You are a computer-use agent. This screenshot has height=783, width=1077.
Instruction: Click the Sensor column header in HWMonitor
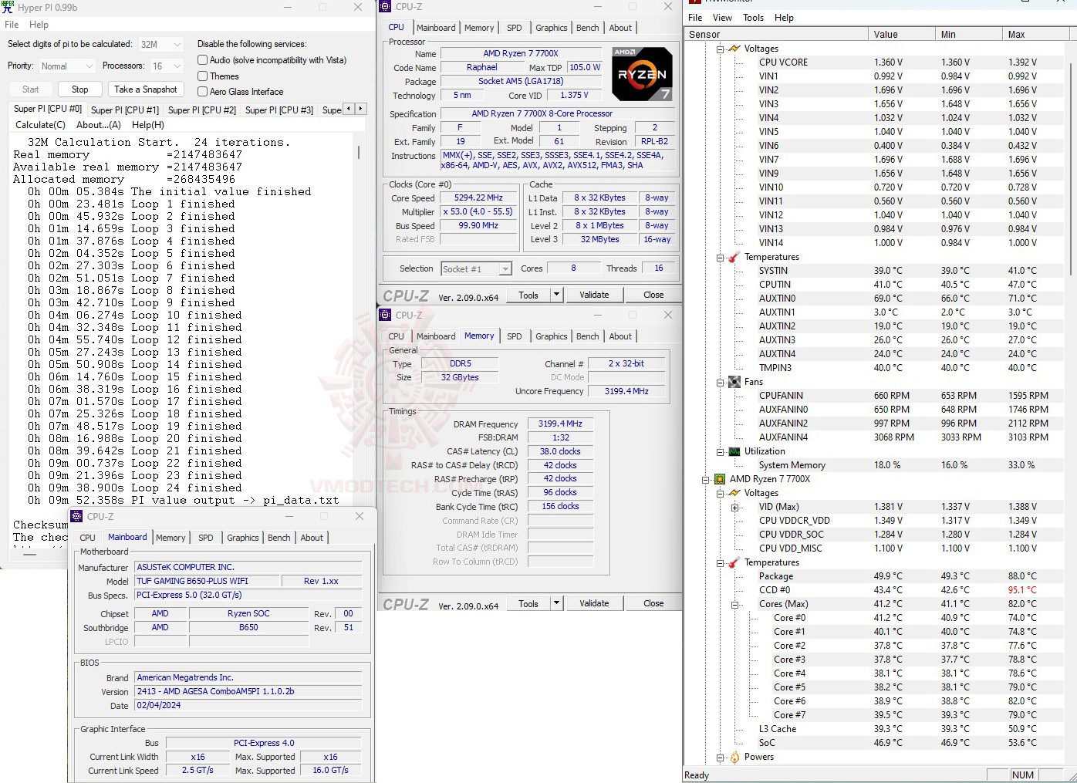(x=775, y=34)
